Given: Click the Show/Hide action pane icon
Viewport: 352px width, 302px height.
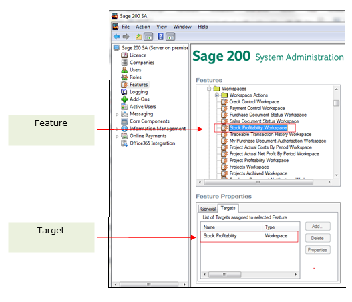Looking at the screenshot, I should [x=170, y=37].
